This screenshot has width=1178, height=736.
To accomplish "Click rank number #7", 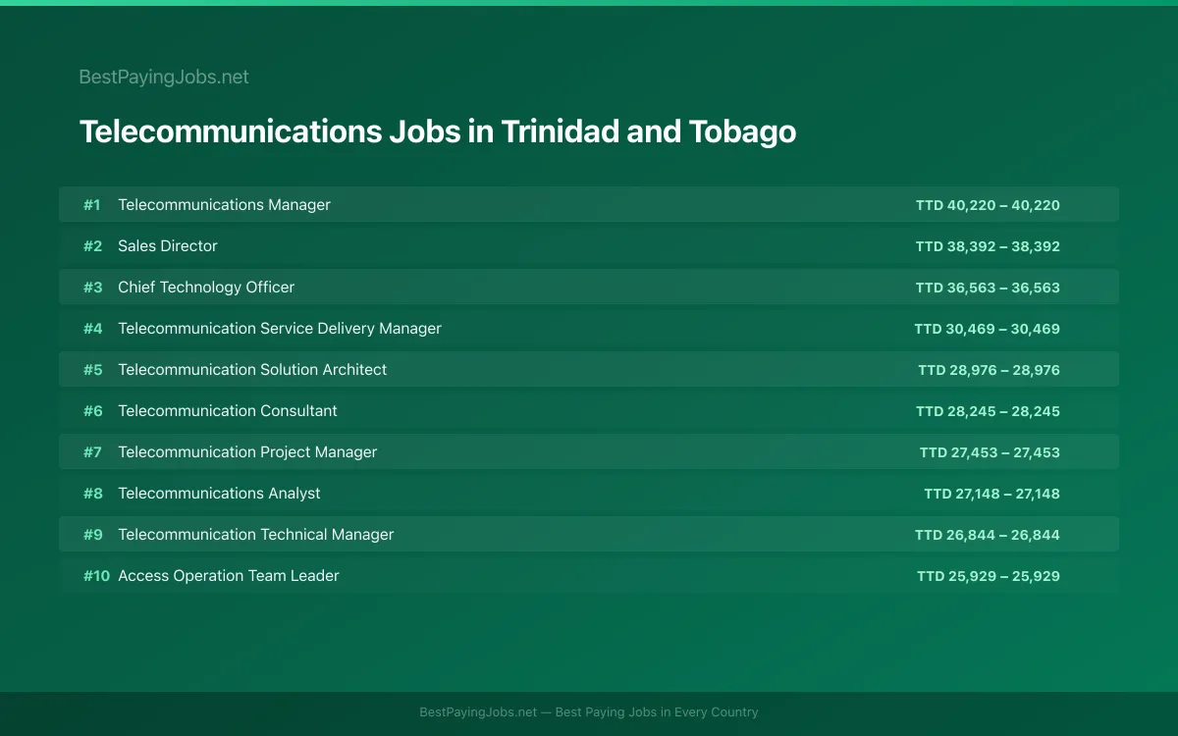I will (92, 452).
